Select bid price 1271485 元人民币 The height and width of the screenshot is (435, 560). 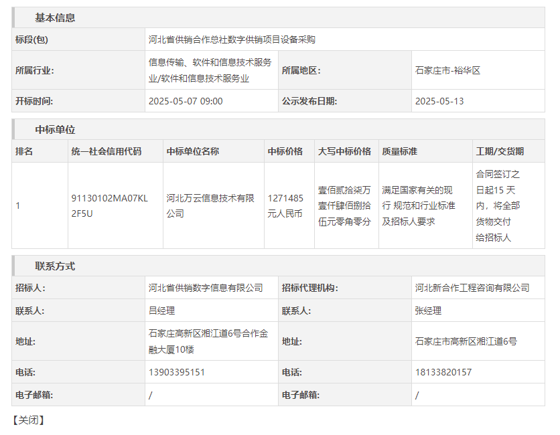[x=285, y=205]
